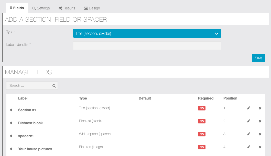This screenshot has height=156, width=271.
Task: Edit the spacer#1 field
Action: [x=248, y=134]
